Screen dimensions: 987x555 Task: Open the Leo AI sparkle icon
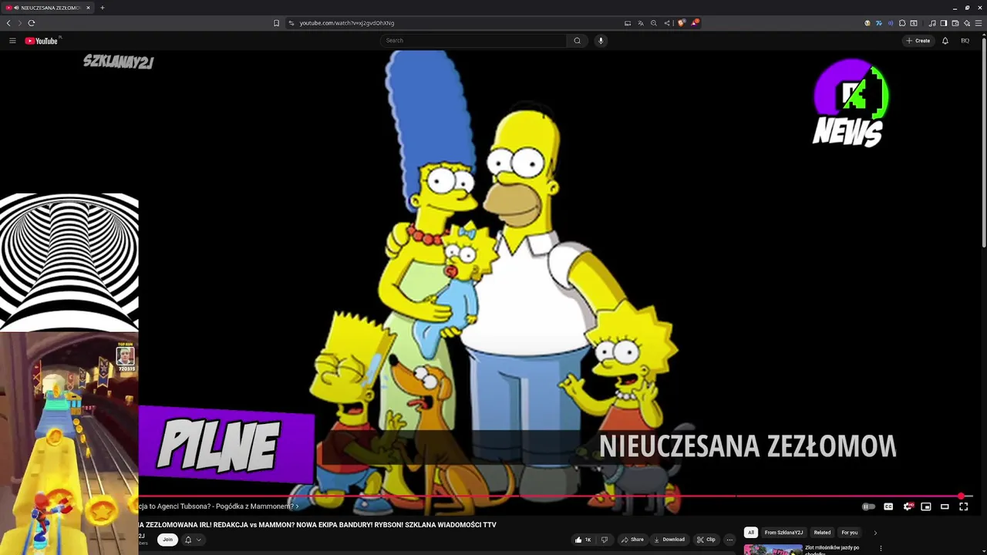click(967, 23)
